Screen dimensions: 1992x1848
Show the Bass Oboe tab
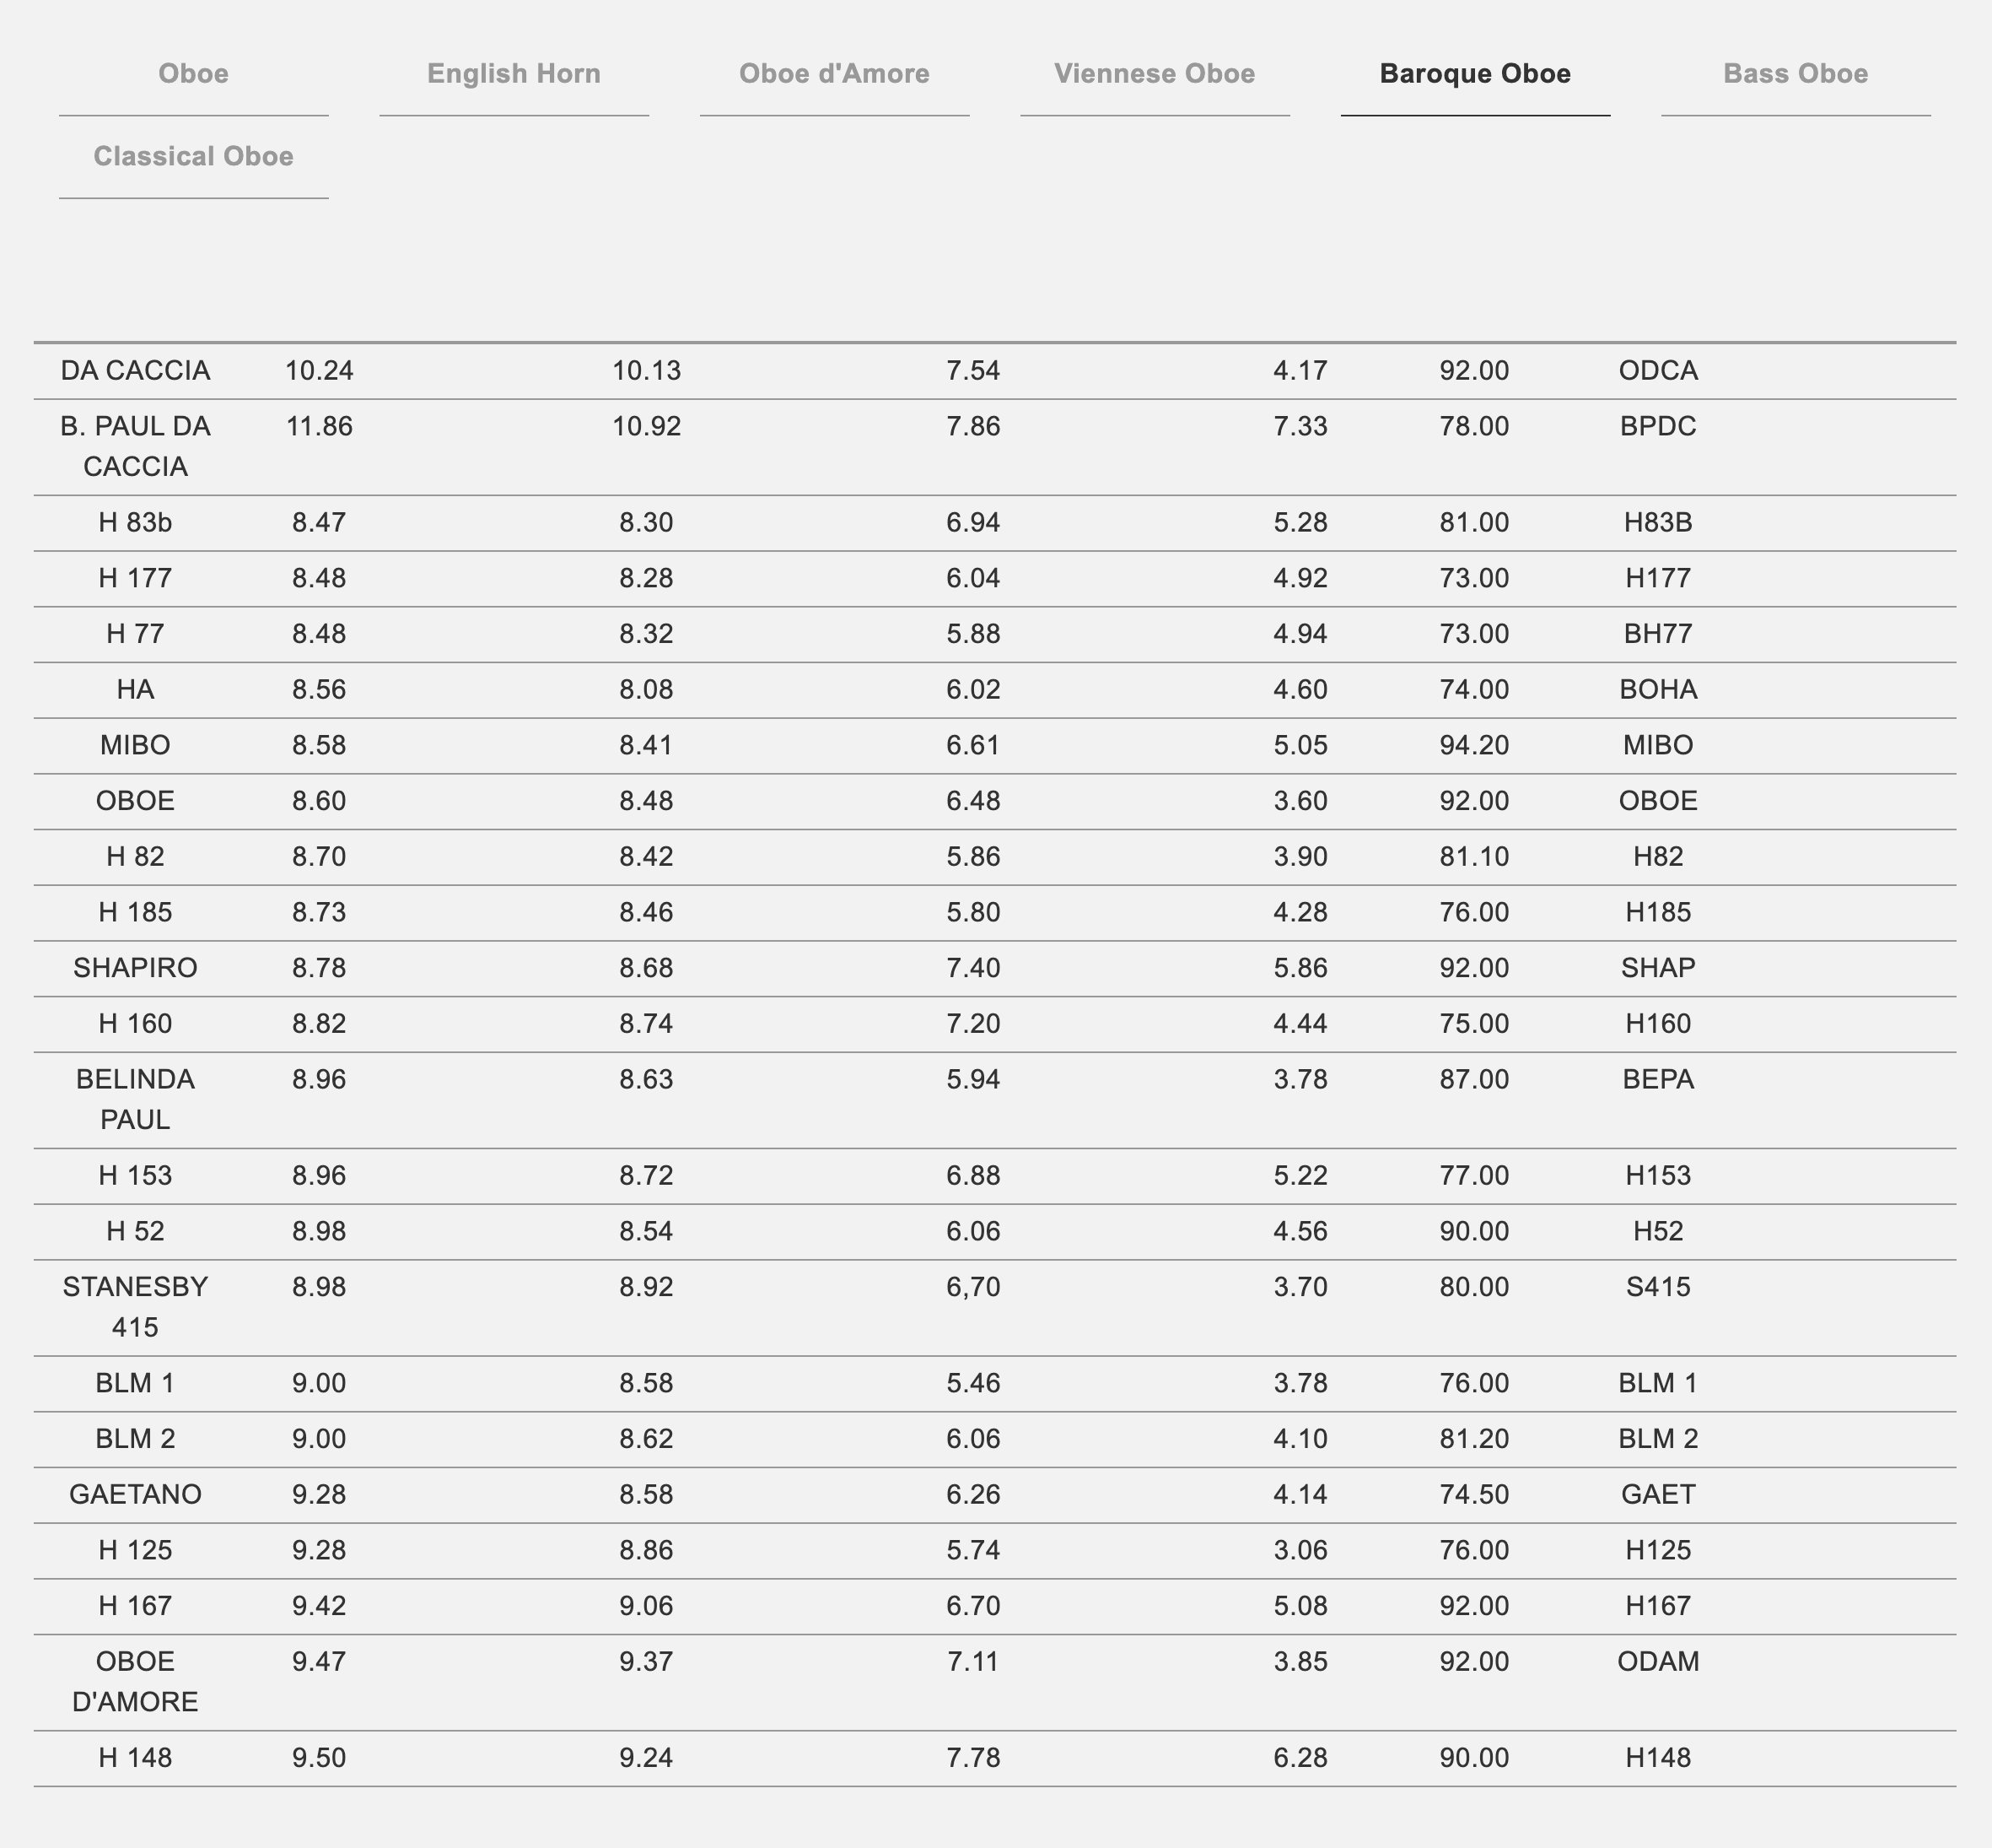click(1795, 74)
